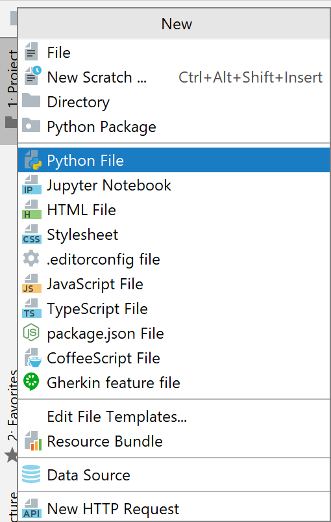Select TypeScript File entry
The width and height of the screenshot is (331, 522).
point(174,309)
